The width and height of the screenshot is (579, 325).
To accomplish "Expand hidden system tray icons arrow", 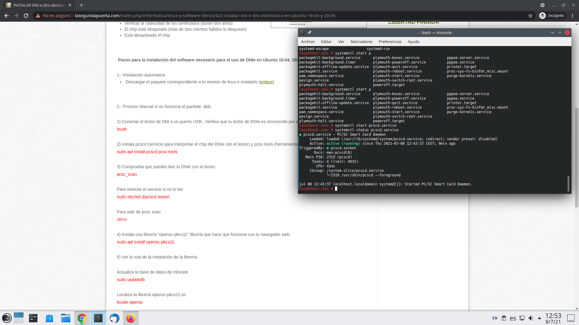I will [x=539, y=318].
